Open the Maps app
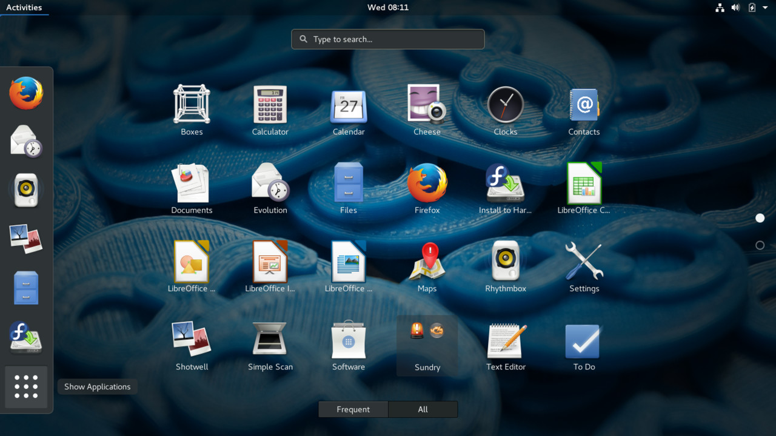Screen dimensions: 776x436 [x=427, y=267]
